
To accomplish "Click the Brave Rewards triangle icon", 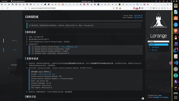I will (x=120, y=8).
